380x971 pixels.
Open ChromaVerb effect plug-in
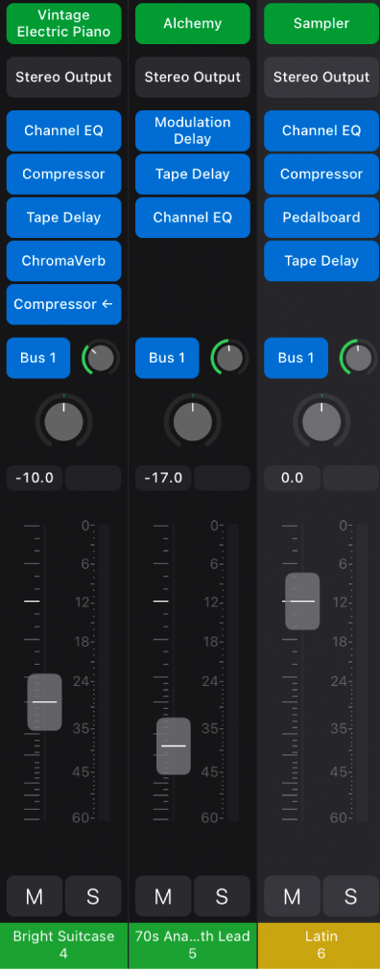coord(63,261)
